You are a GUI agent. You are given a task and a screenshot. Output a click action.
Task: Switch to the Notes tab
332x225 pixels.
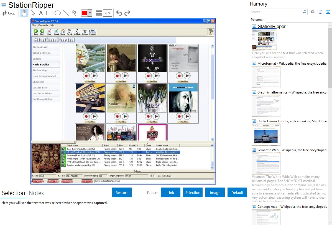(x=36, y=193)
